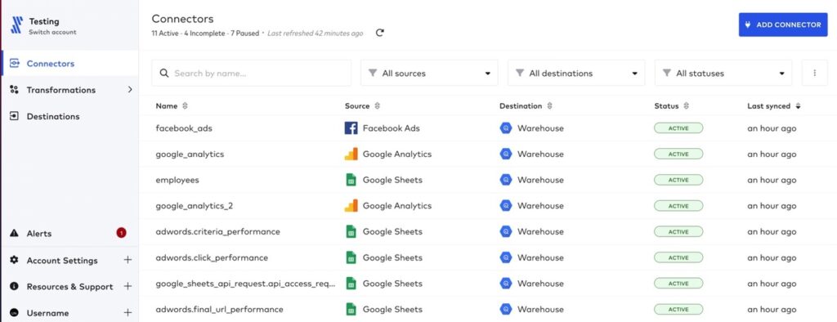
Task: Click the Alerts warning triangle icon
Action: click(15, 234)
